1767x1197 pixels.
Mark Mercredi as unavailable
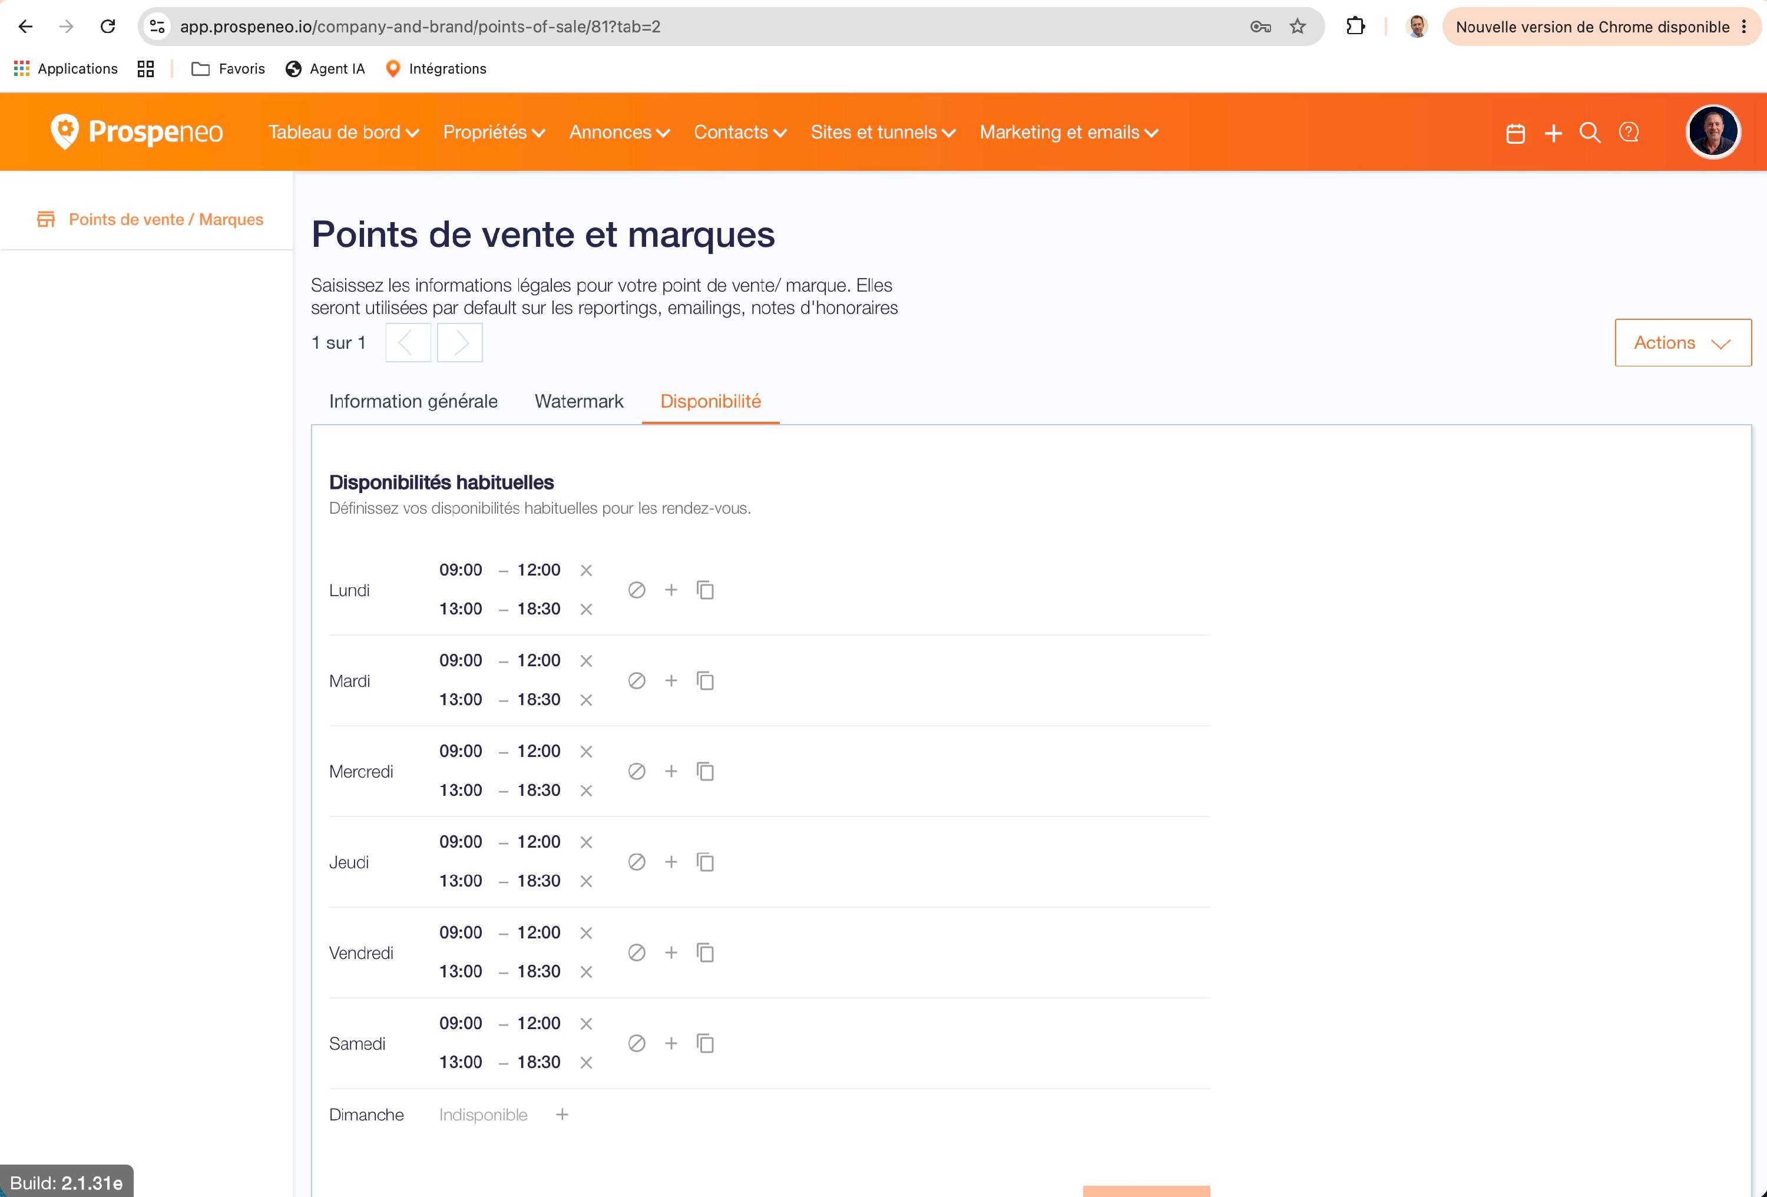(x=636, y=771)
